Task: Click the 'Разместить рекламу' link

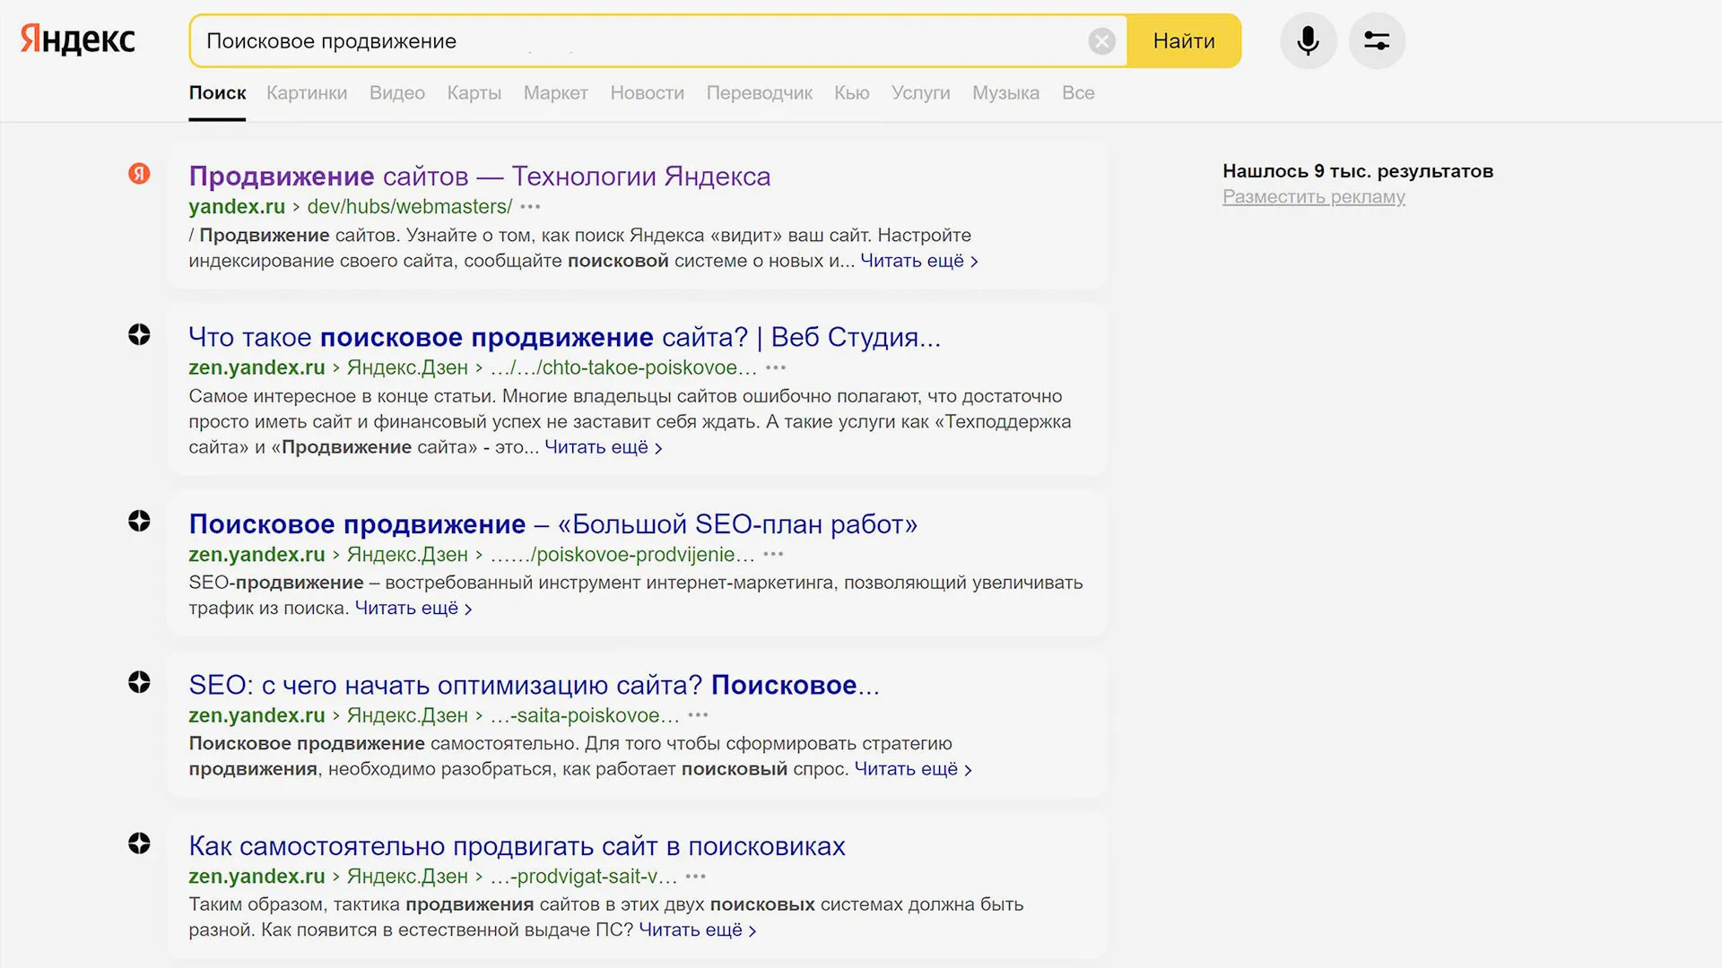Action: 1313,197
